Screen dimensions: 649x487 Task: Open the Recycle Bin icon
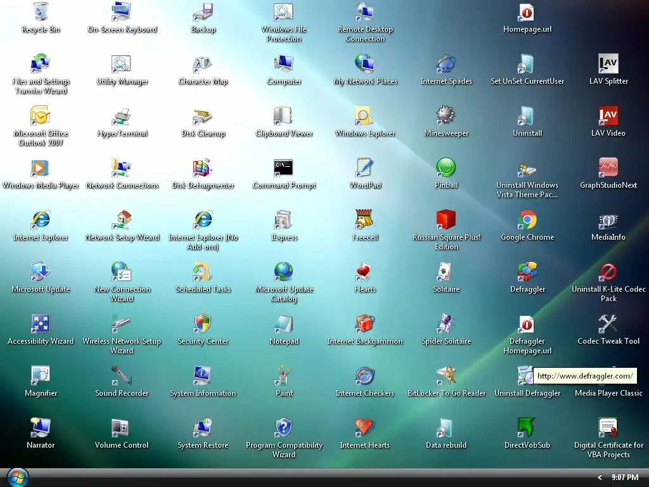41,11
